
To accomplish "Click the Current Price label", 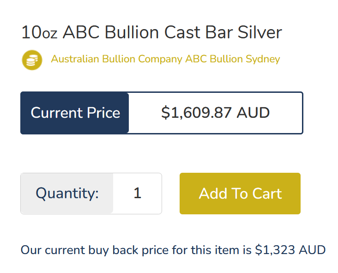I will pyautogui.click(x=75, y=113).
